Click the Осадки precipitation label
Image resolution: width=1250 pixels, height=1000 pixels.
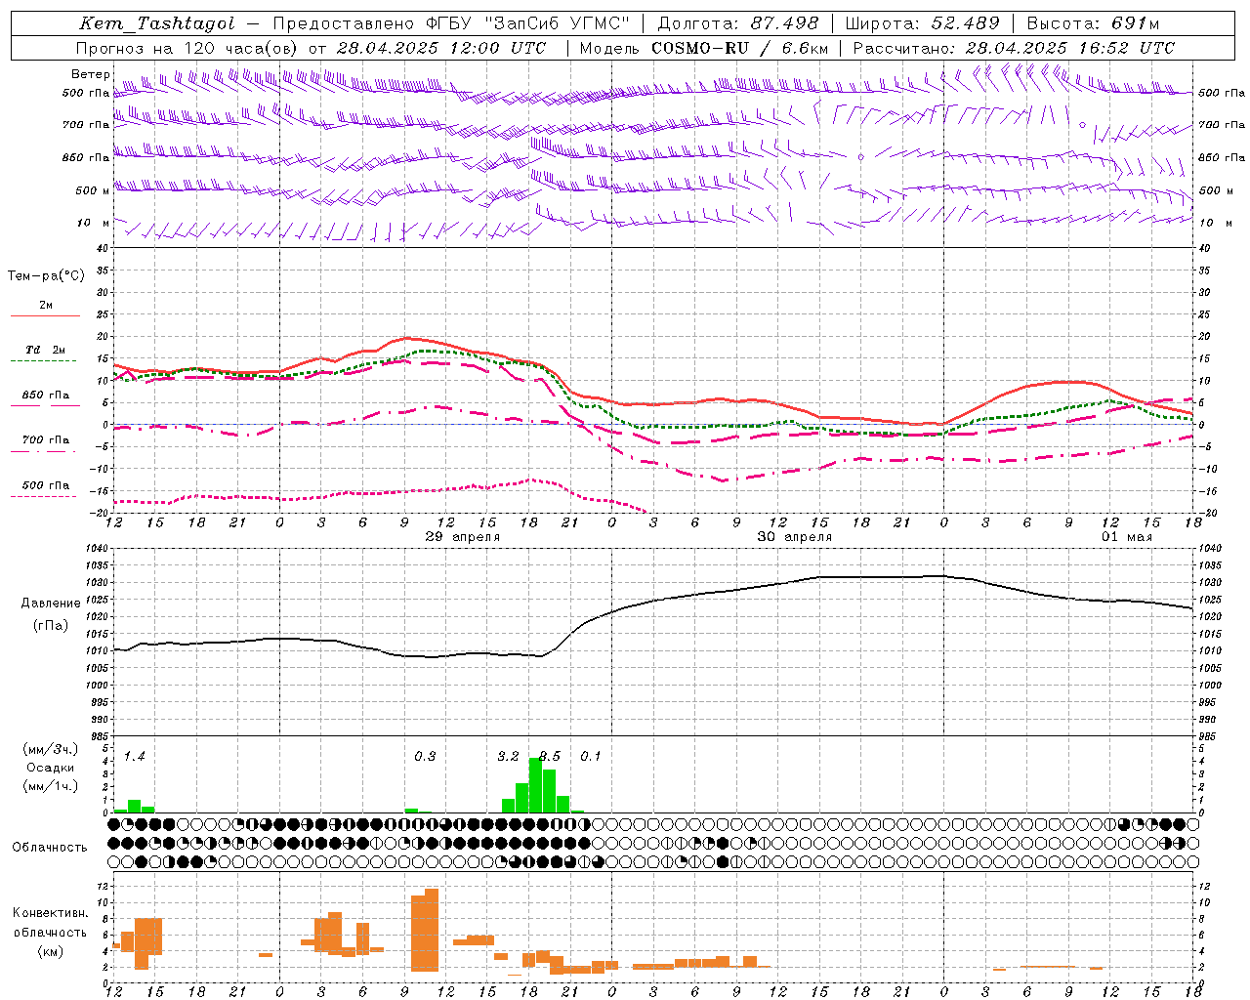tap(50, 768)
